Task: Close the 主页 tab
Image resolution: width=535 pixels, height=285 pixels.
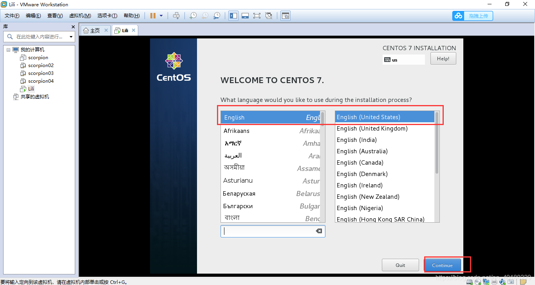Action: tap(106, 30)
